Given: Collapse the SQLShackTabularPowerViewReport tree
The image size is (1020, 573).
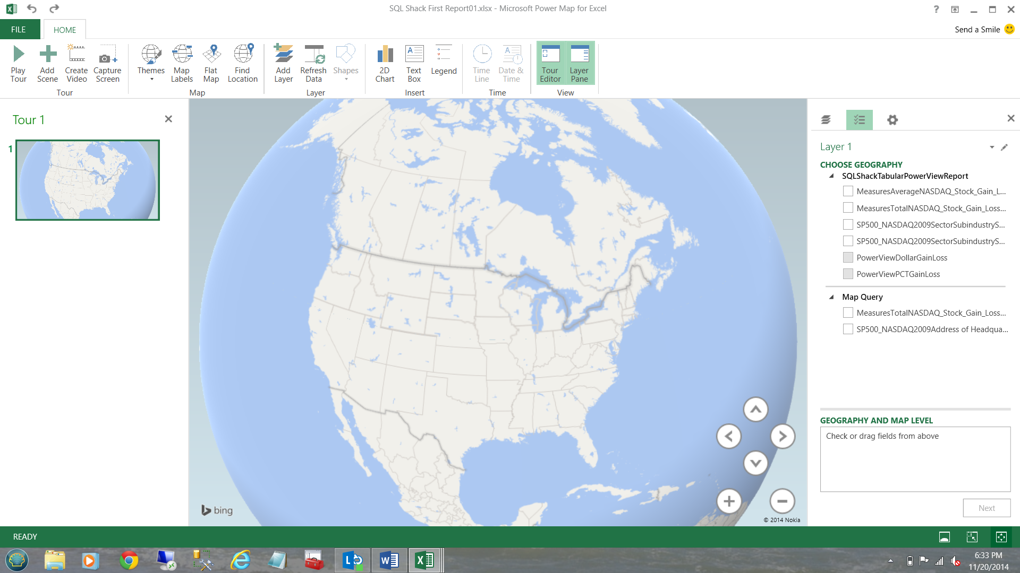Looking at the screenshot, I should click(831, 176).
